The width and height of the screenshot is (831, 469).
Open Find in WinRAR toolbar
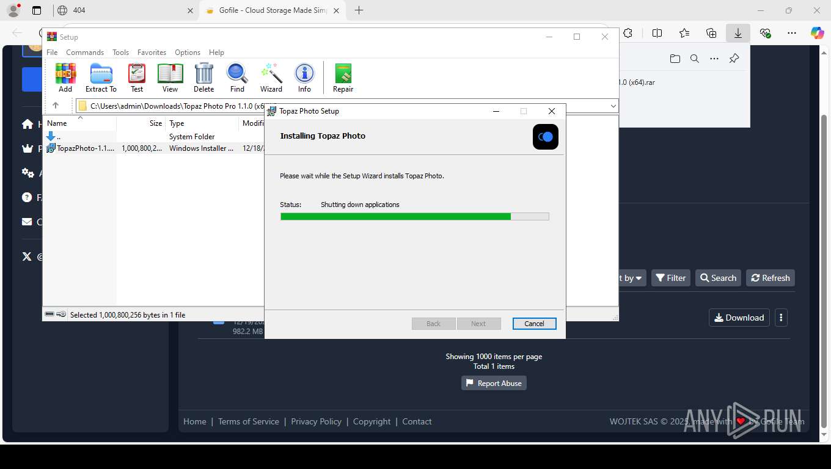(x=237, y=78)
